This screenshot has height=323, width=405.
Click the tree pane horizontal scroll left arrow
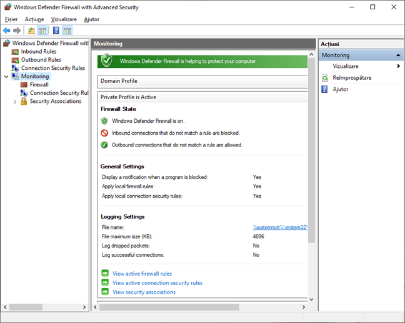[x=5, y=307]
